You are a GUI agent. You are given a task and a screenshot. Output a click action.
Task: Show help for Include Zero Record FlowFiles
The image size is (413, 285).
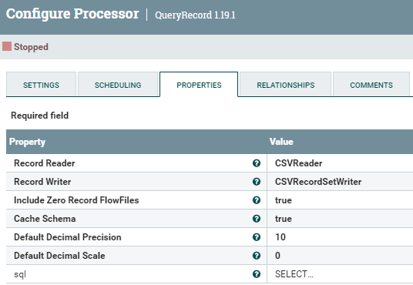(257, 200)
